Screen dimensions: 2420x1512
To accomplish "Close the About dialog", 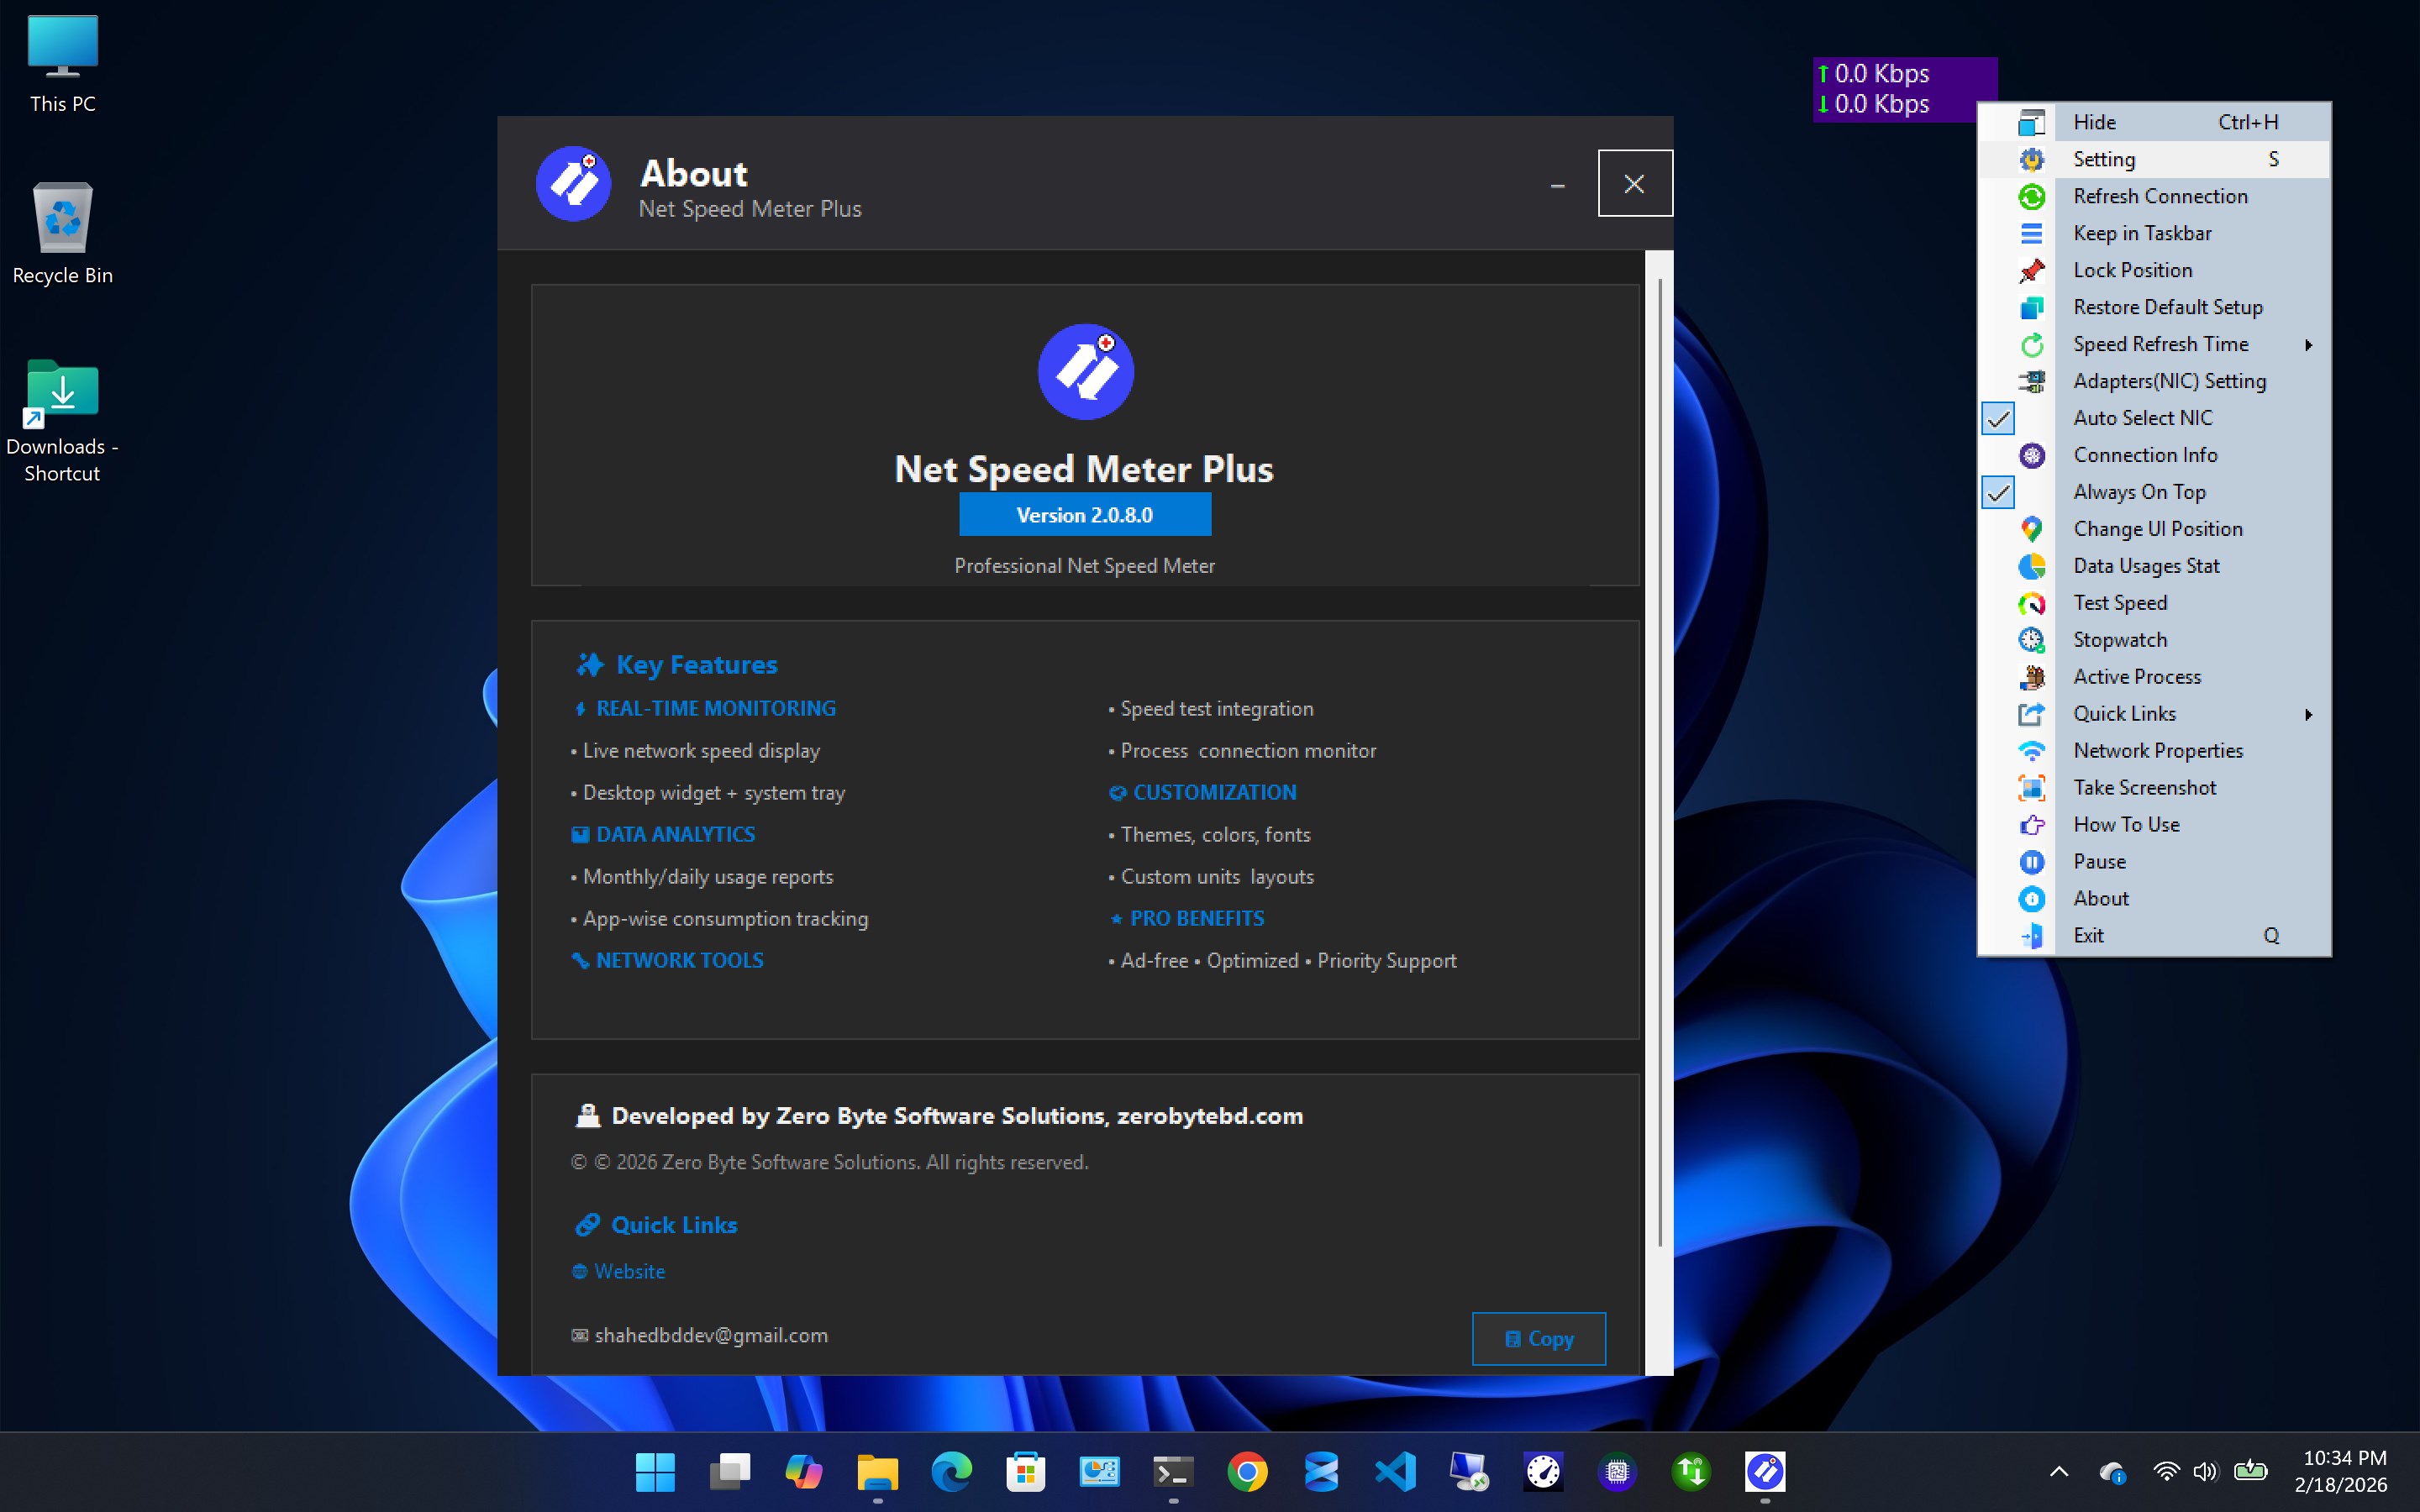I will [1634, 184].
